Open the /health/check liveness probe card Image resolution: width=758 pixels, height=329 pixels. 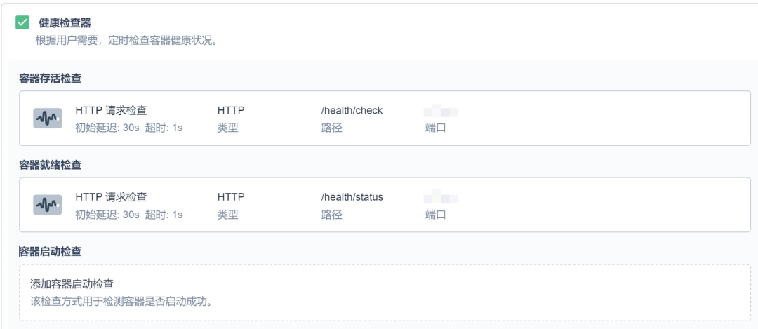(x=385, y=118)
